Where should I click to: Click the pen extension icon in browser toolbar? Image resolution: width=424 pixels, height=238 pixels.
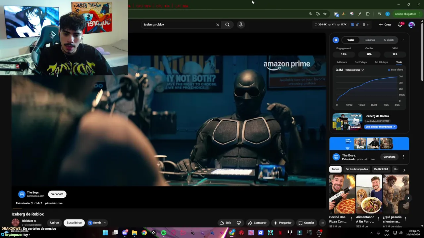360,14
